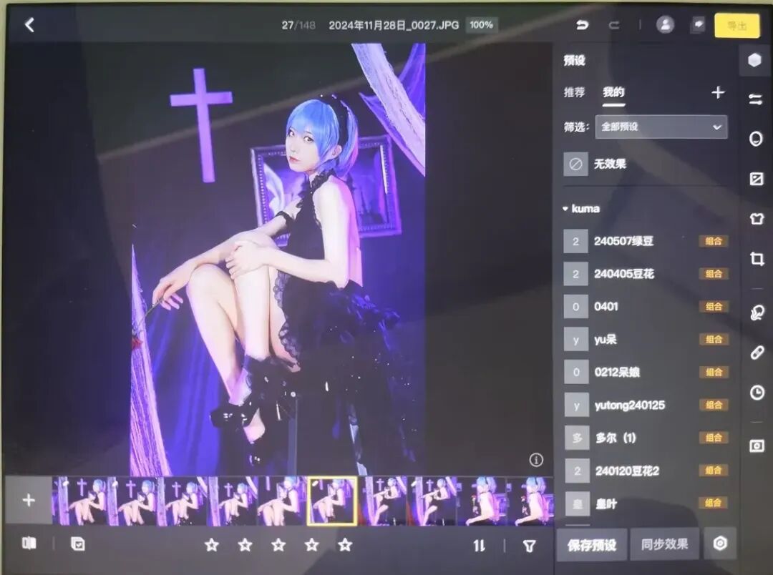Apply the 0401 preset
The width and height of the screenshot is (773, 575).
(646, 307)
